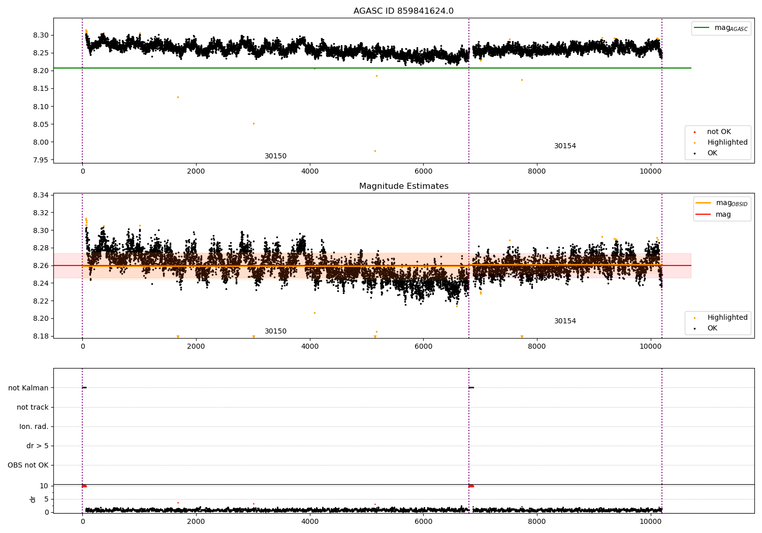Click obsid label 30150 in AGASC ID plot
The width and height of the screenshot is (762, 533).
point(275,156)
